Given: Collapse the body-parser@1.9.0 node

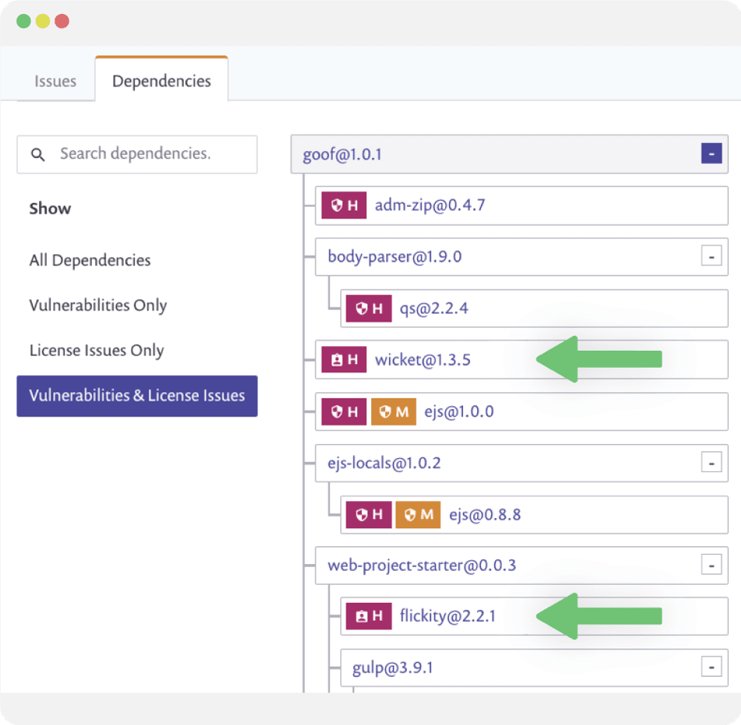Looking at the screenshot, I should (x=711, y=257).
